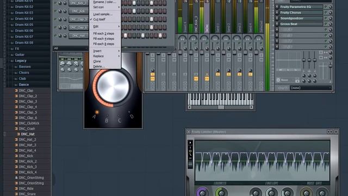Click the purple gain knob in Fruity Limiter
The image size is (348, 196).
[202, 193]
